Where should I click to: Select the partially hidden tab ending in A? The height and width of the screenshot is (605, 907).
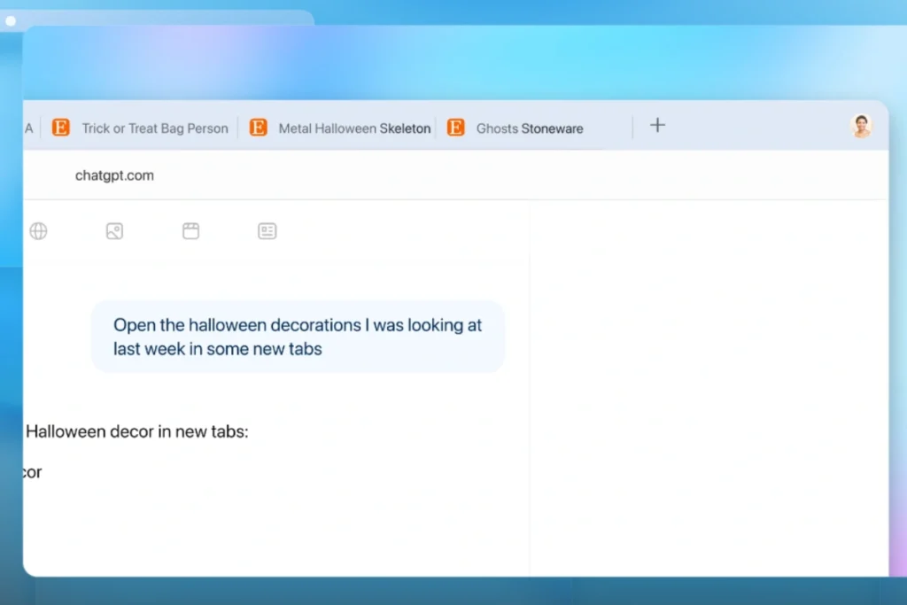pos(29,128)
